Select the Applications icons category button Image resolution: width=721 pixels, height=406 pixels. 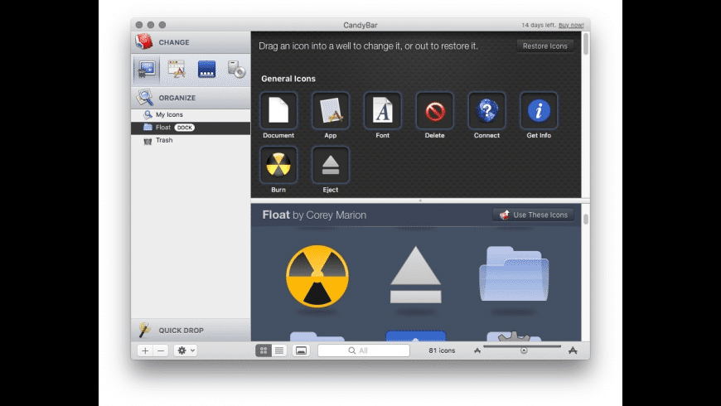[177, 69]
